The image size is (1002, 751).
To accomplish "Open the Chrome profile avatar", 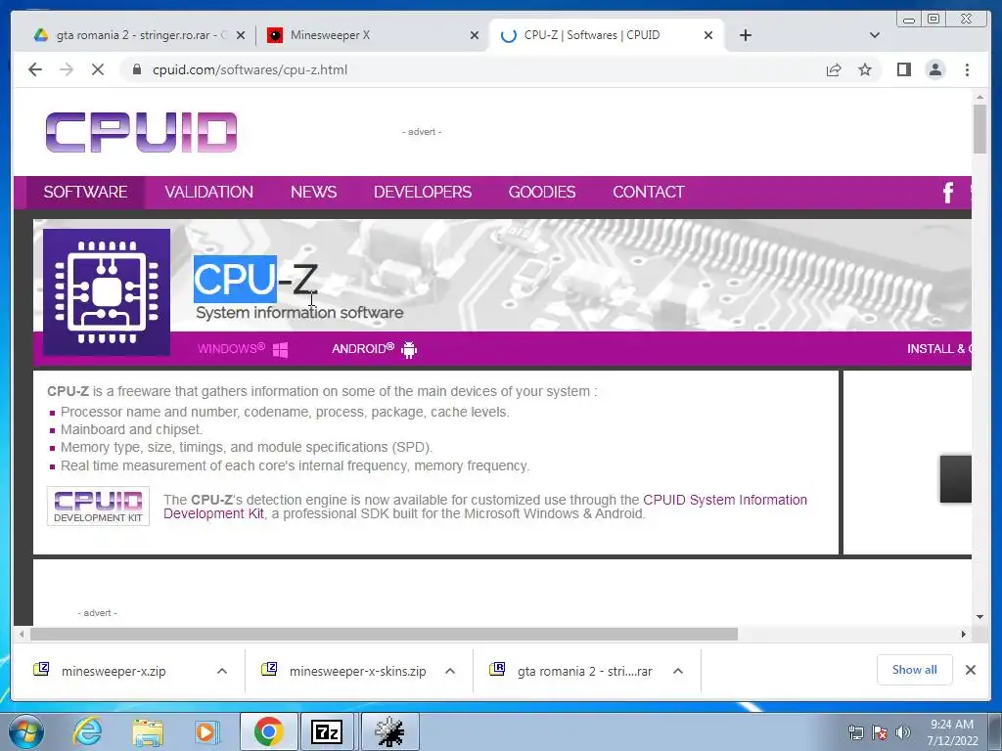I will pos(934,69).
